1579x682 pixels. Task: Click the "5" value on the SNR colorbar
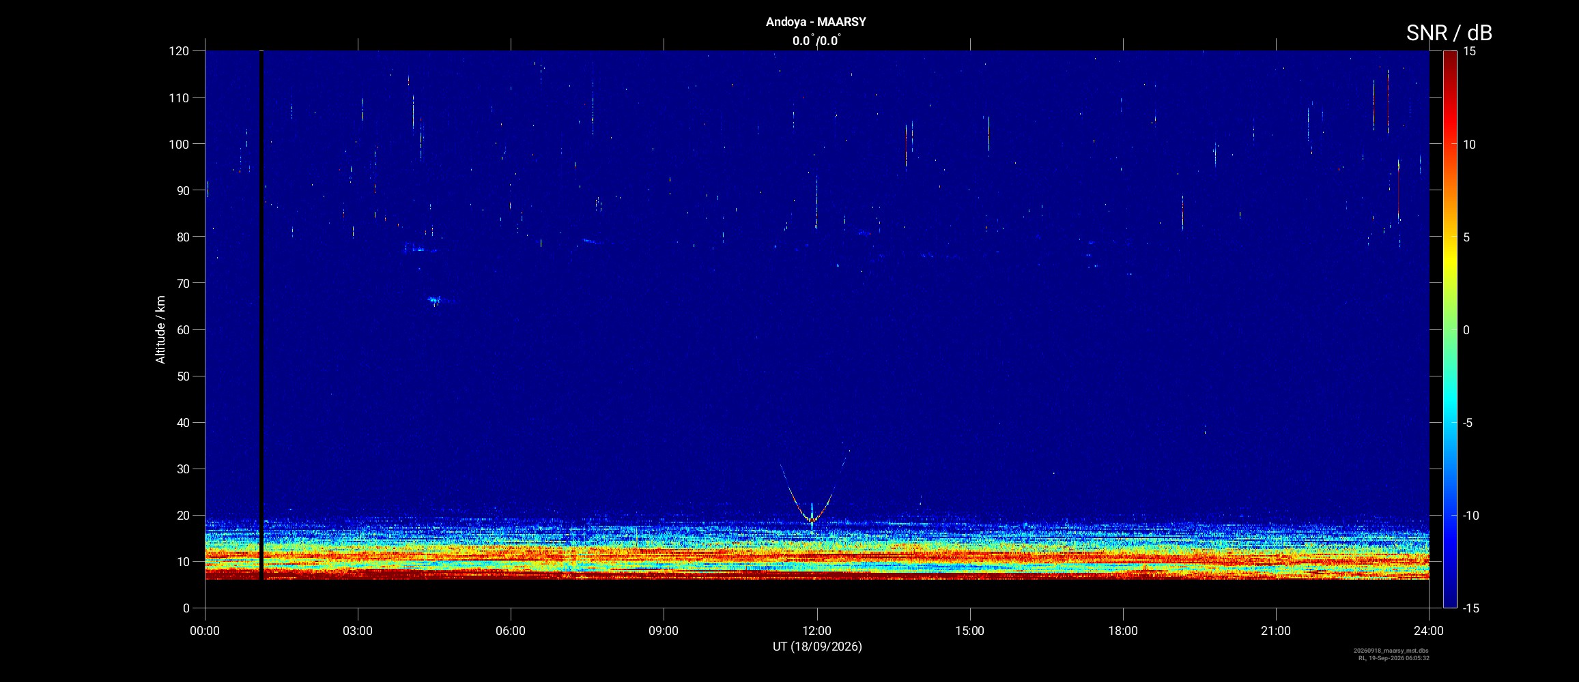tap(1466, 237)
